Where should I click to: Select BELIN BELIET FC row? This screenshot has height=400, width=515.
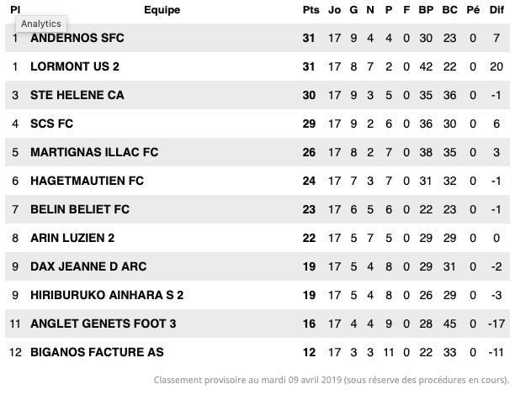(x=257, y=209)
